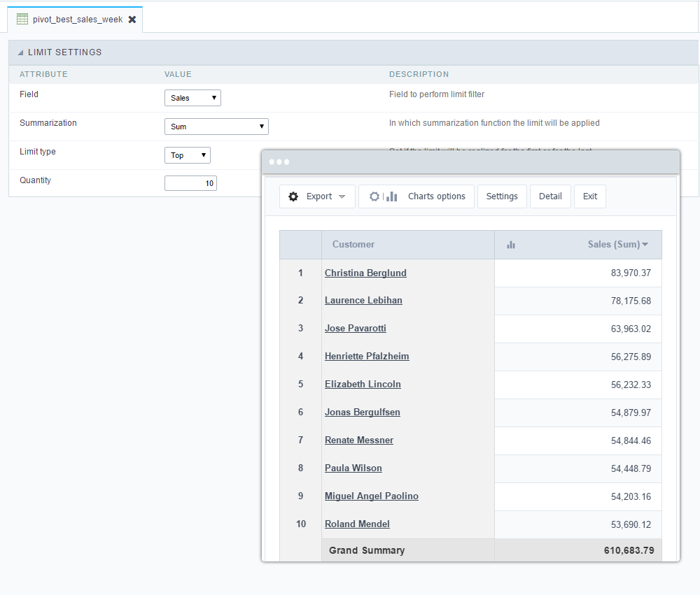The image size is (700, 595).
Task: Click the pivot table icon on the tab
Action: point(22,19)
